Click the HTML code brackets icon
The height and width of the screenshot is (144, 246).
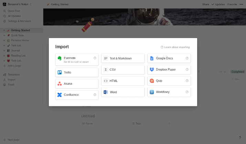[106, 81]
